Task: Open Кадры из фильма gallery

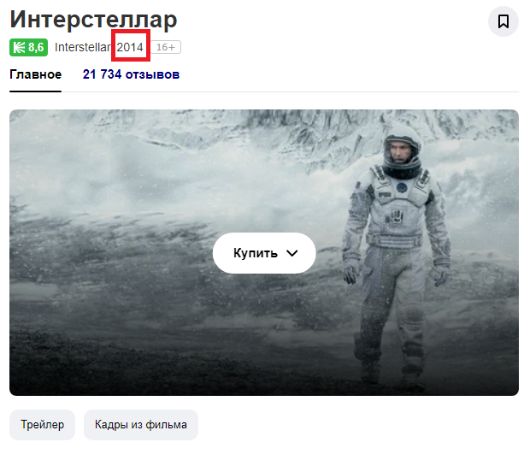Action: [141, 425]
